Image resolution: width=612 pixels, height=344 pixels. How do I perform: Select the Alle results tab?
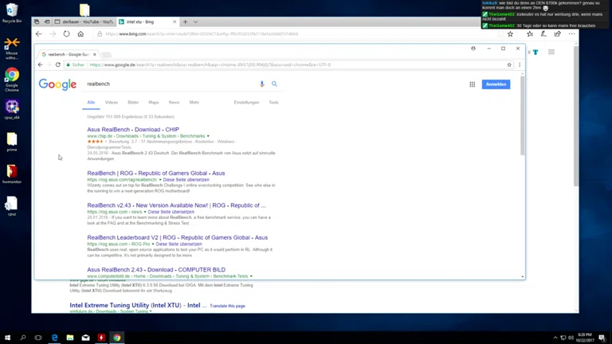click(91, 102)
